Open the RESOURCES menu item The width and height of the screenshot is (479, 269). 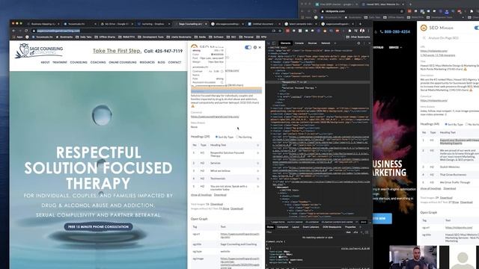click(x=147, y=62)
